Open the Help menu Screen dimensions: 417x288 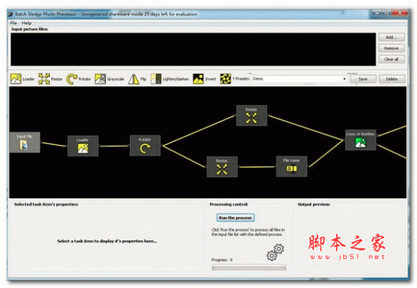26,23
